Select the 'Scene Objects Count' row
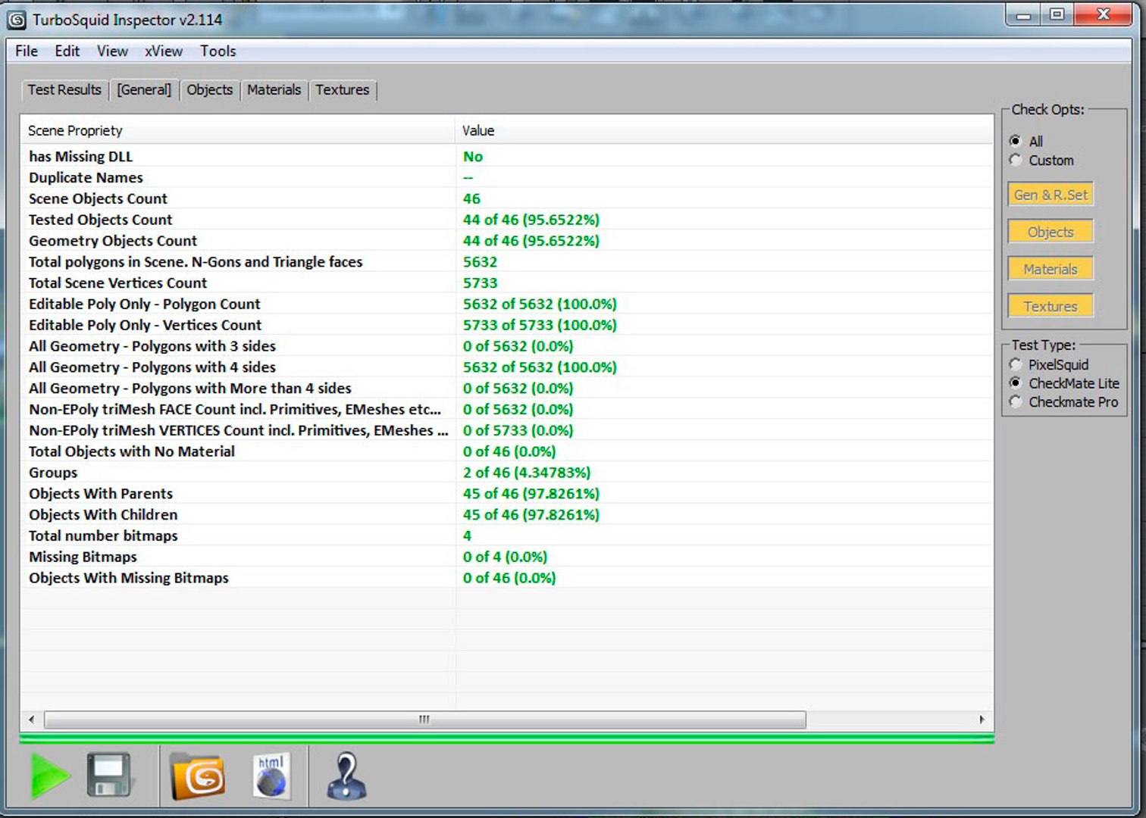The height and width of the screenshot is (818, 1146). coord(507,198)
